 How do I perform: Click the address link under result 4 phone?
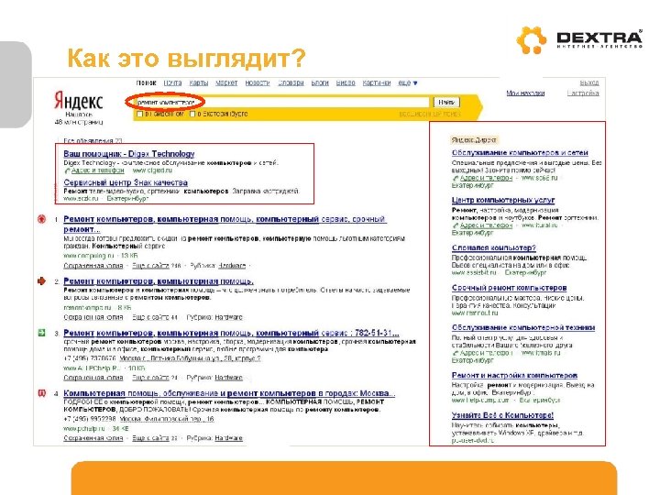click(167, 419)
